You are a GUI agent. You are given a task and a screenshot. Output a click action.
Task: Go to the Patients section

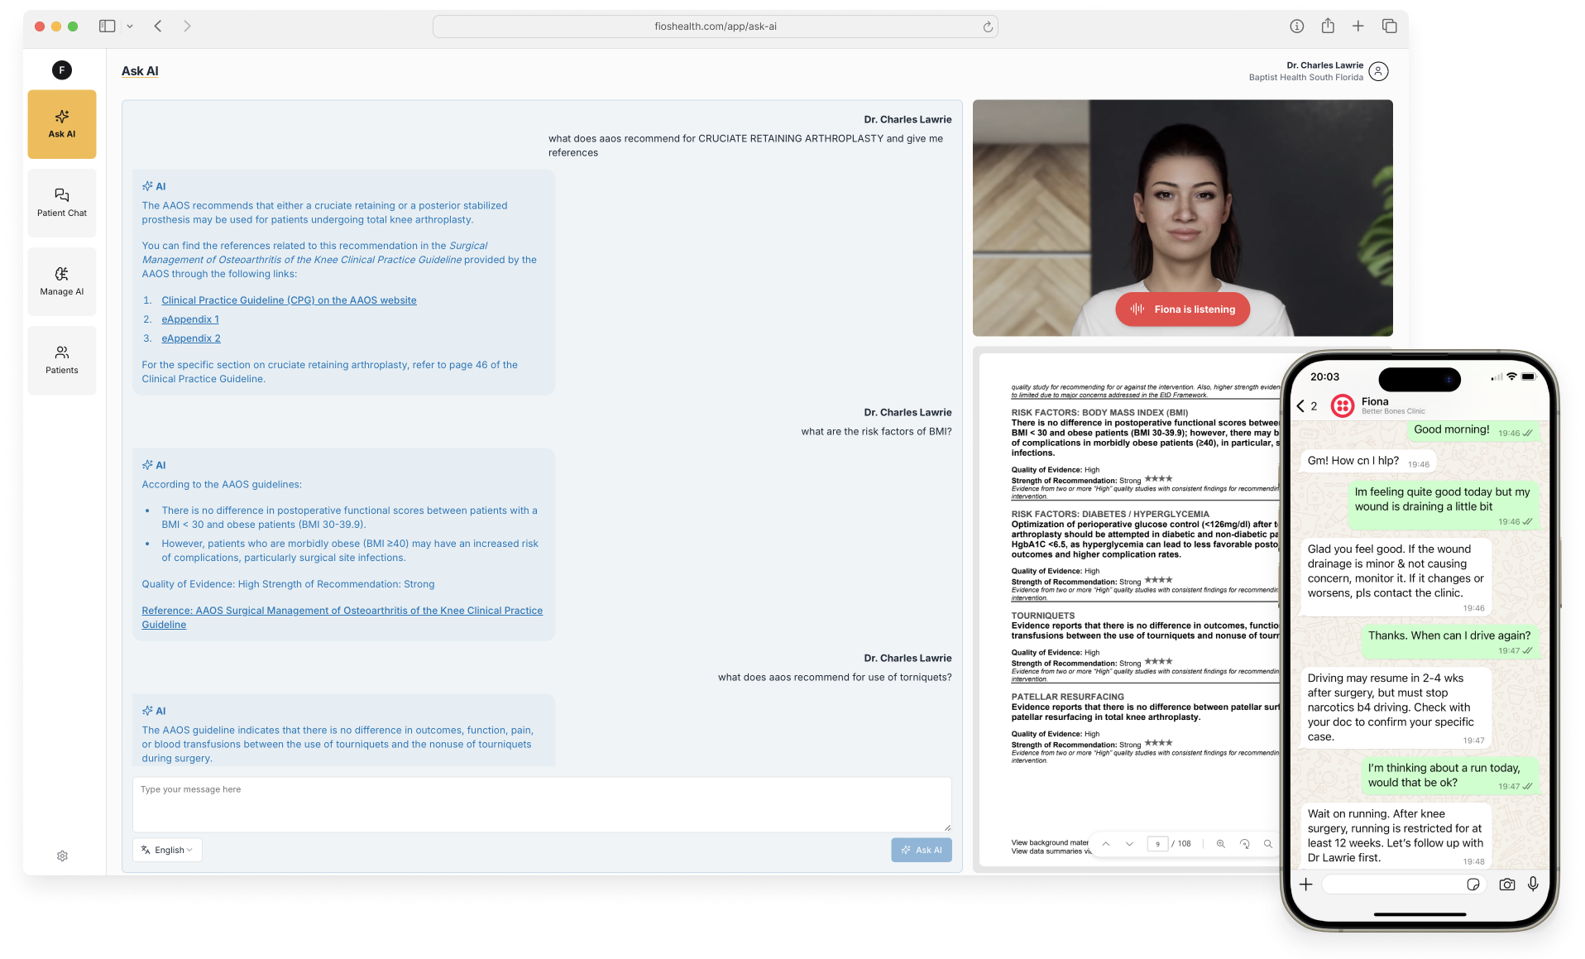(x=62, y=360)
